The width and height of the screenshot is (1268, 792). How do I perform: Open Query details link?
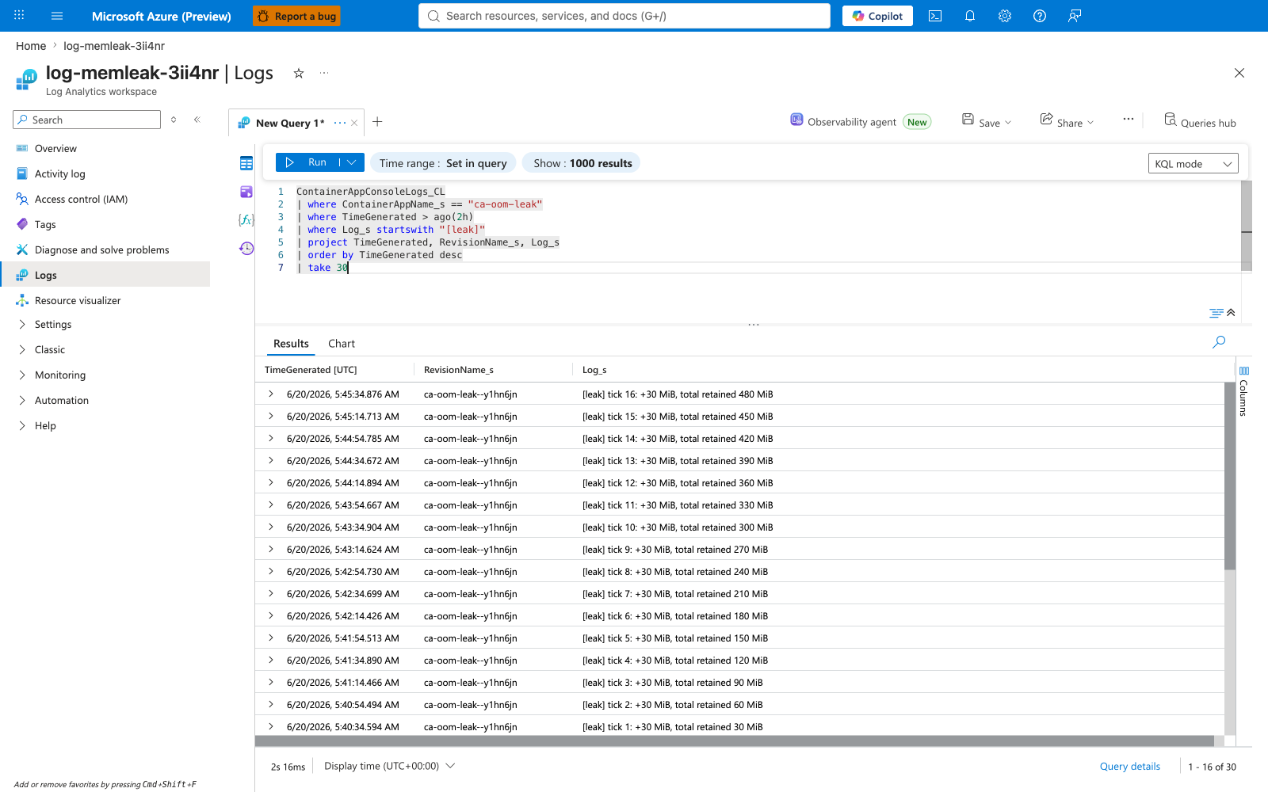click(1129, 766)
